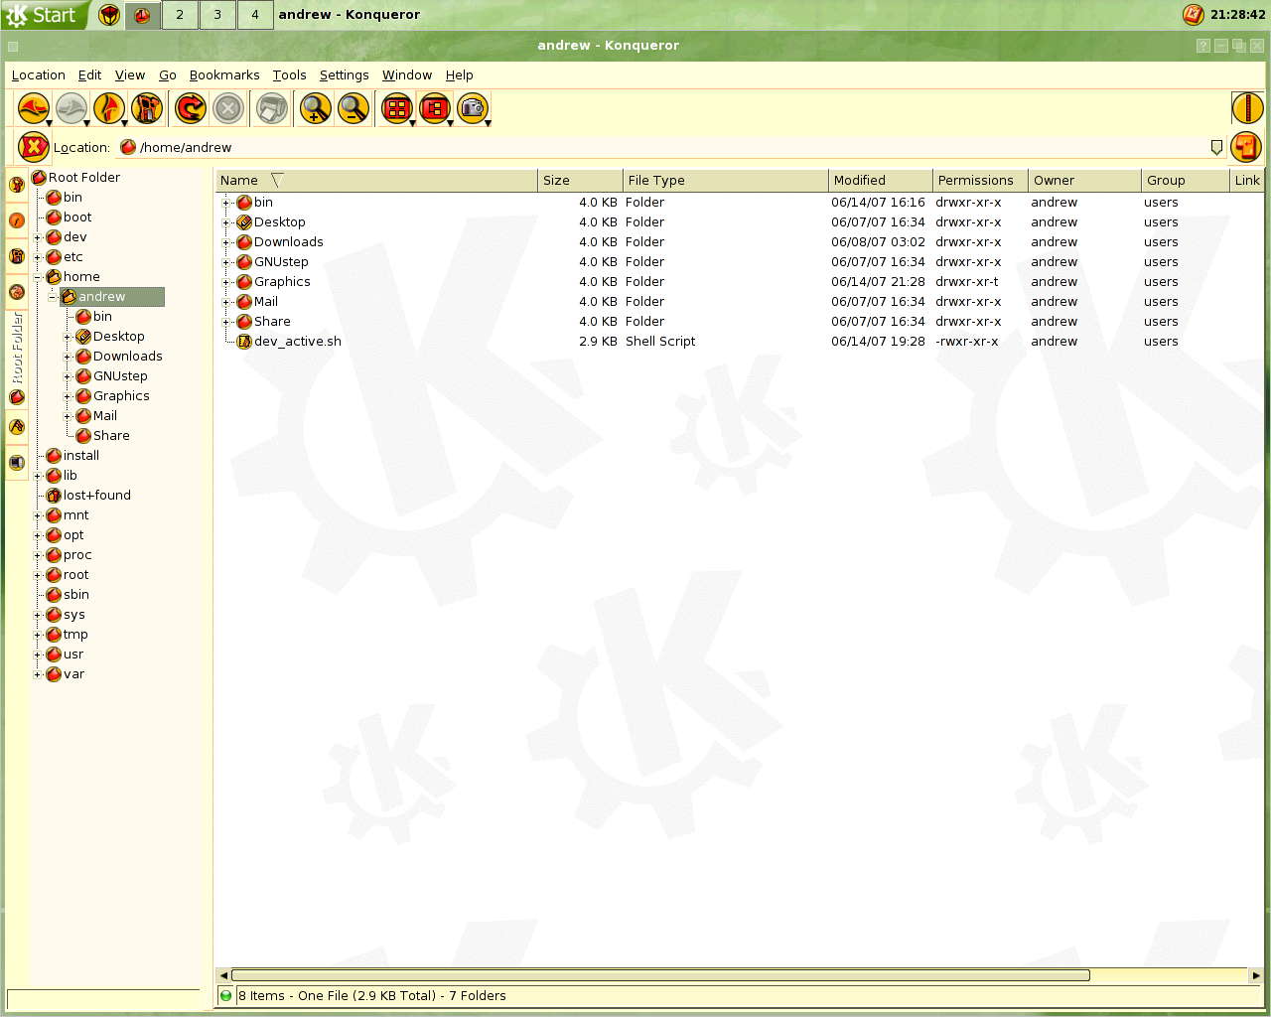This screenshot has width=1271, height=1017.
Task: Click the clock showing 21:28:42
Action: (x=1237, y=15)
